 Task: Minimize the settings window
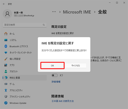[x=110, y=3]
